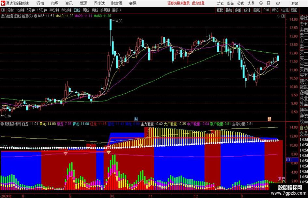Open the 选项 menu
Viewport: 308px width, 198px height.
[251, 3]
